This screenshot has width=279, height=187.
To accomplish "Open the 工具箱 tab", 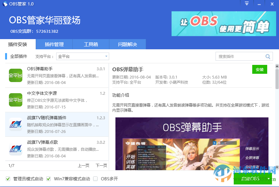I will click(91, 44).
